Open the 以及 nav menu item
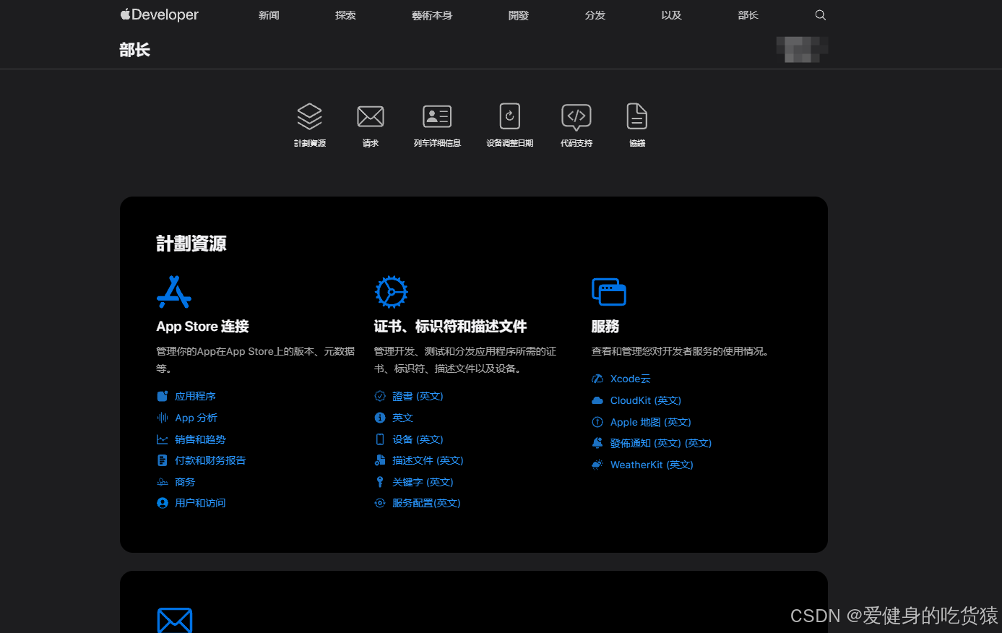The image size is (1002, 633). pyautogui.click(x=672, y=15)
